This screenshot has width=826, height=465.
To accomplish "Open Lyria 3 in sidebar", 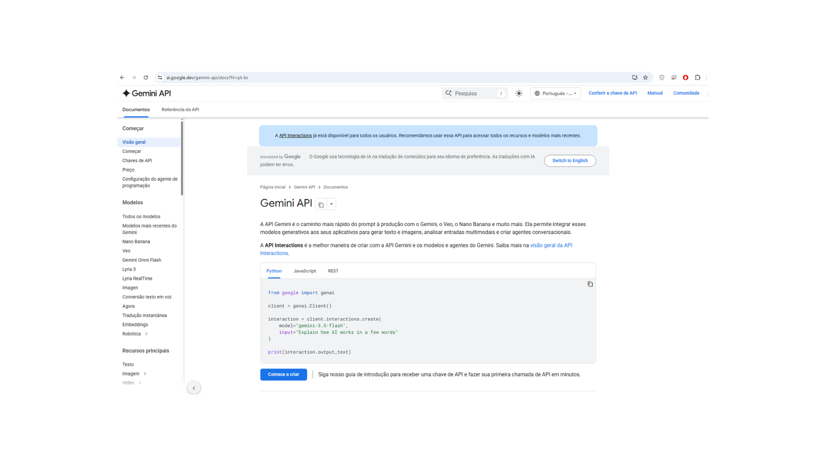I will [129, 270].
